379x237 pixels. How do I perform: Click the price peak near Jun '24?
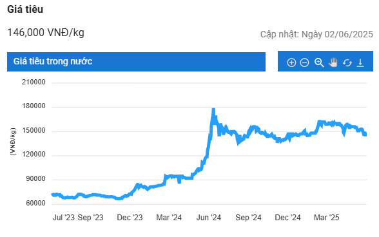click(213, 109)
